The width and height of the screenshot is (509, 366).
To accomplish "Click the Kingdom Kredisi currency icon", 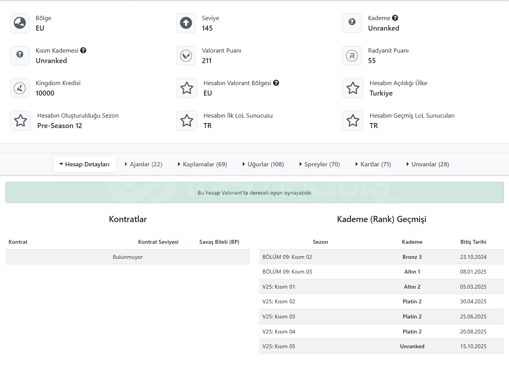I will (x=20, y=88).
